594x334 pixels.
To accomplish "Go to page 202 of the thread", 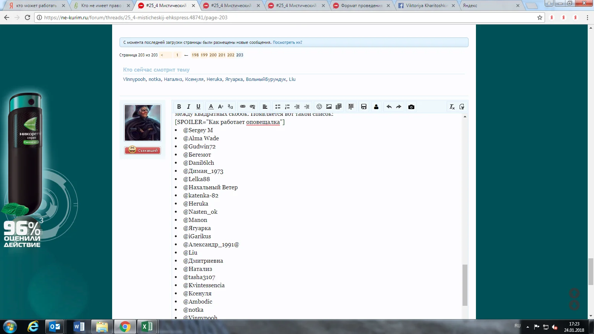I will tap(231, 55).
